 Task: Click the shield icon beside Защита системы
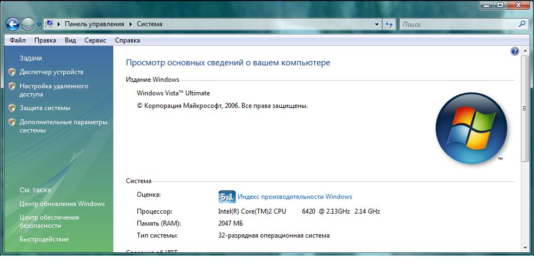pyautogui.click(x=12, y=108)
